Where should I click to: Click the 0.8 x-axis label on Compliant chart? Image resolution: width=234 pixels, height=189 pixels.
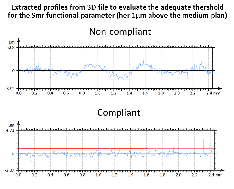coord(82,175)
